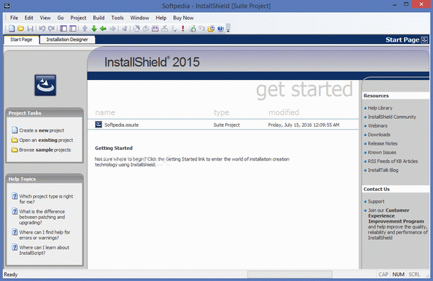
Task: Click the green back arrow toolbar icon
Action: point(103,28)
